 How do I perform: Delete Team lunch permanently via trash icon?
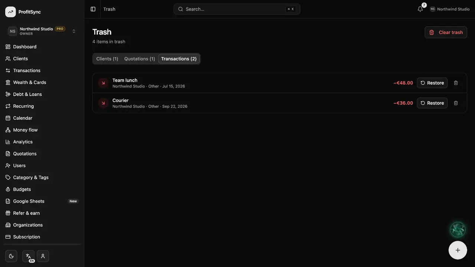tap(456, 83)
